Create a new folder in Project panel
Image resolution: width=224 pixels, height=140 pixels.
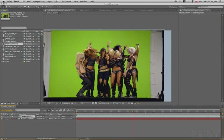click(x=5, y=103)
